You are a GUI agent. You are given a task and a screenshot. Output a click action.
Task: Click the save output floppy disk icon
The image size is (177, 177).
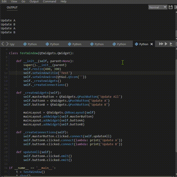point(170,7)
